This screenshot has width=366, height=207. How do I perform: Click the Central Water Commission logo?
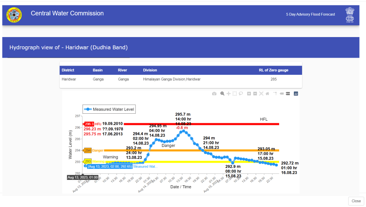(x=14, y=15)
